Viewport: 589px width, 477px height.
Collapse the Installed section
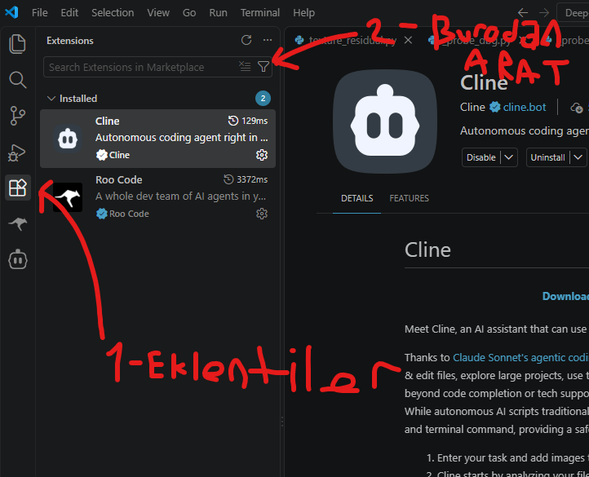51,99
